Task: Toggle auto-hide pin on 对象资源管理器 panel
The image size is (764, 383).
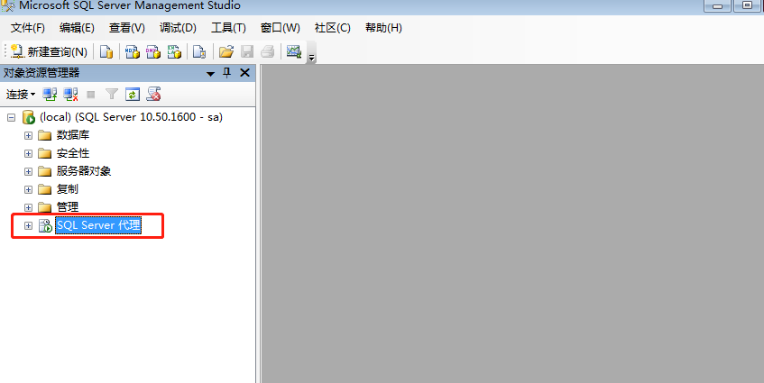Action: [x=227, y=73]
